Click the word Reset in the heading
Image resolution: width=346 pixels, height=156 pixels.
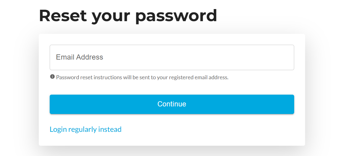pyautogui.click(x=63, y=15)
